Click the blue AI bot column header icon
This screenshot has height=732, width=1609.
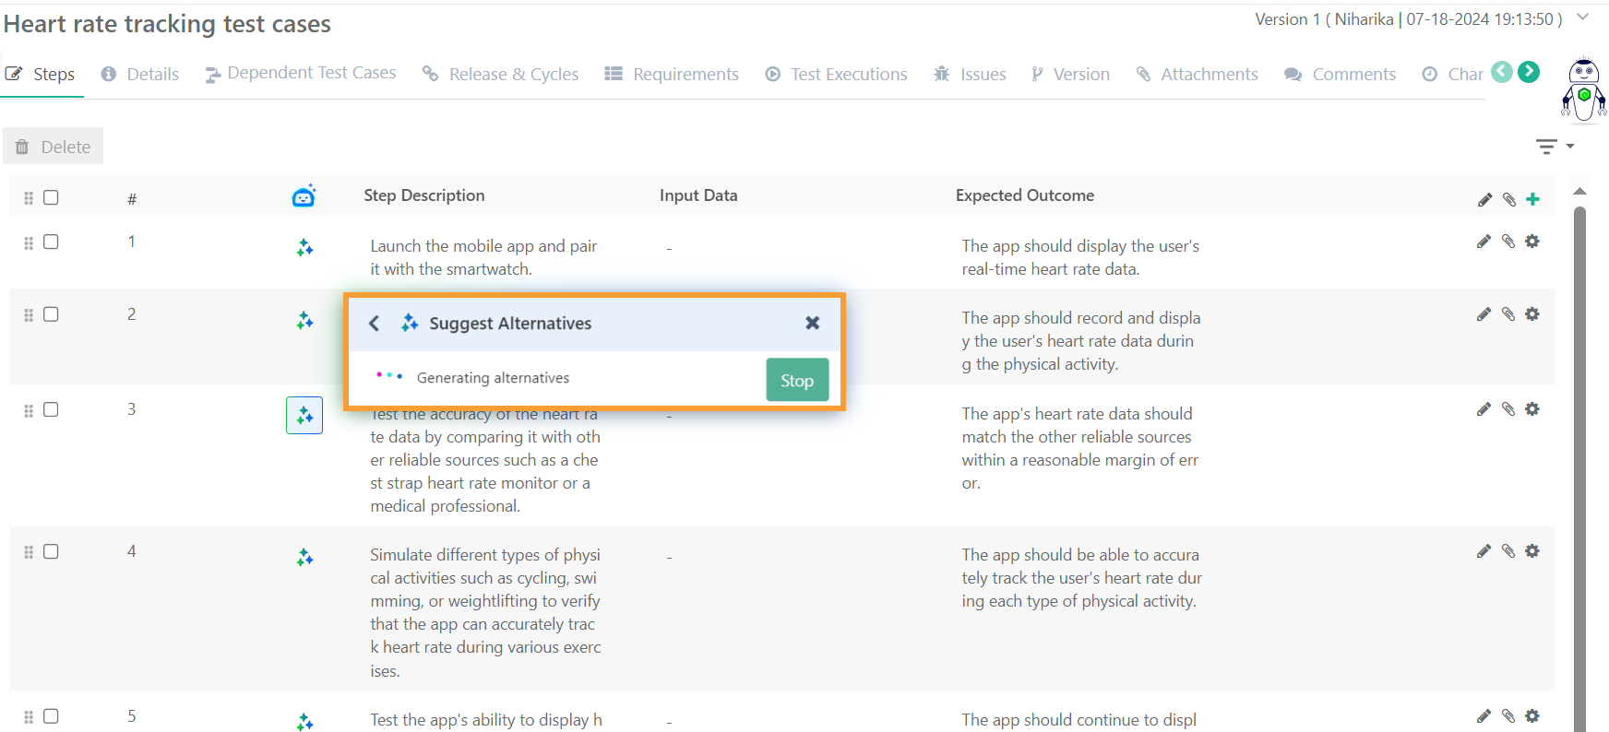(x=304, y=196)
